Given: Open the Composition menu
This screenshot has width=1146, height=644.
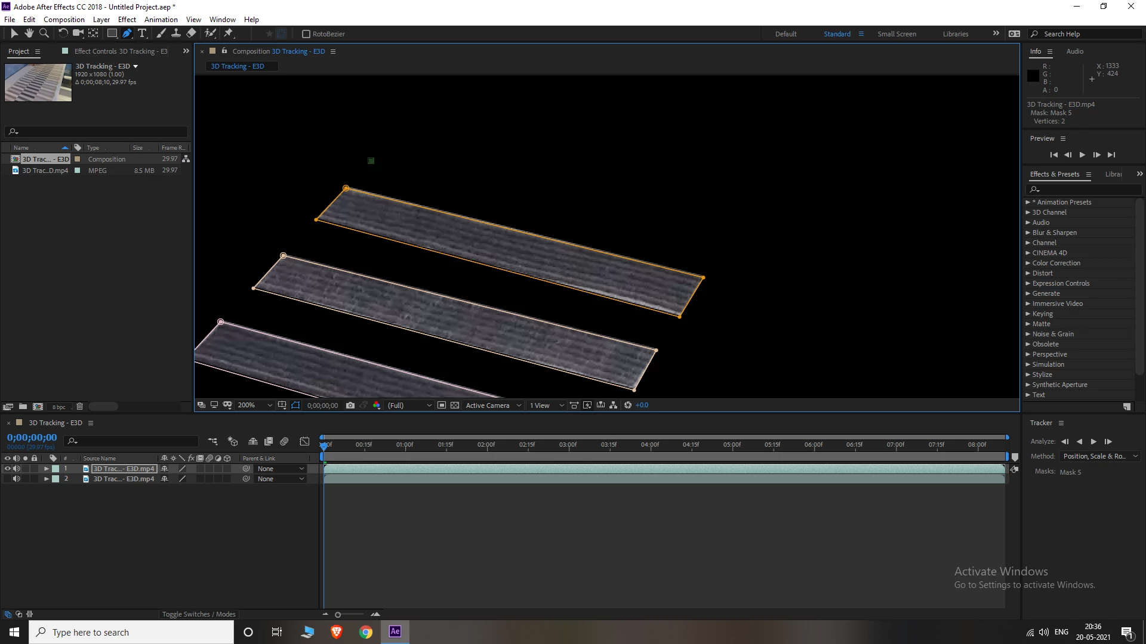Looking at the screenshot, I should point(64,19).
